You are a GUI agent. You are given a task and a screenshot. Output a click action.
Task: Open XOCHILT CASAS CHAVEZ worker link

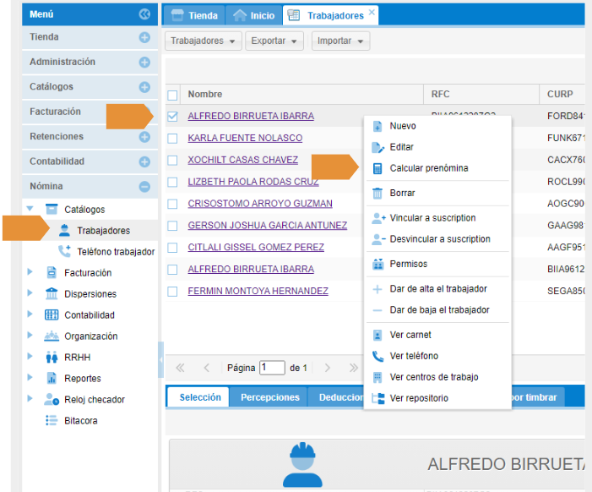coord(242,160)
